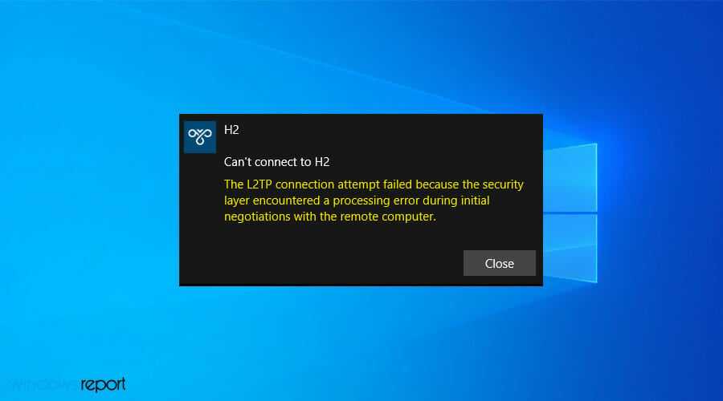Click the word "security" in the yellow text
The width and height of the screenshot is (723, 401).
click(x=503, y=184)
